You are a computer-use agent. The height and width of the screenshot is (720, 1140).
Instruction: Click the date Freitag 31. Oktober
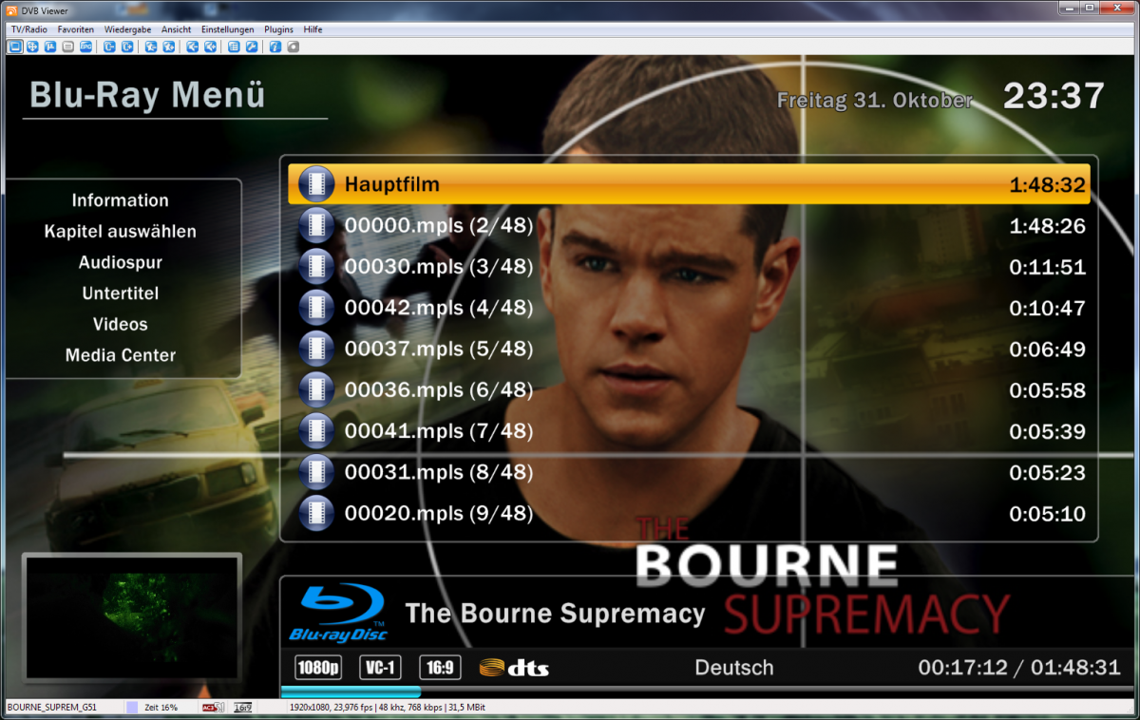click(x=875, y=100)
